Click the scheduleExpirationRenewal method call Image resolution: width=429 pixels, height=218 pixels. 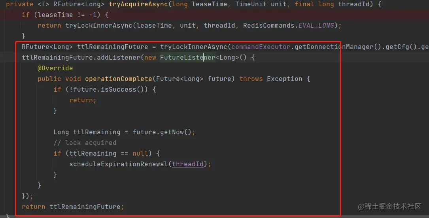(119, 164)
